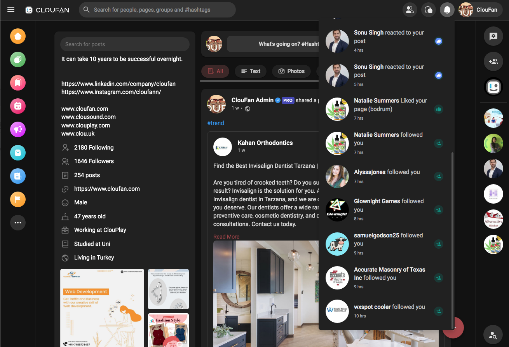This screenshot has width=509, height=347.
Task: Open the ClouFan profile menu
Action: tap(481, 10)
